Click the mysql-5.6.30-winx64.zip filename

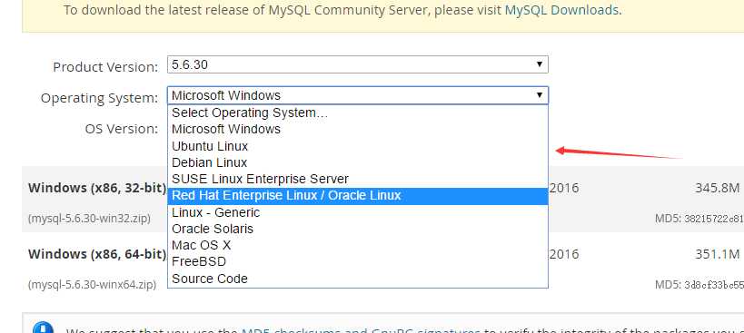click(92, 285)
